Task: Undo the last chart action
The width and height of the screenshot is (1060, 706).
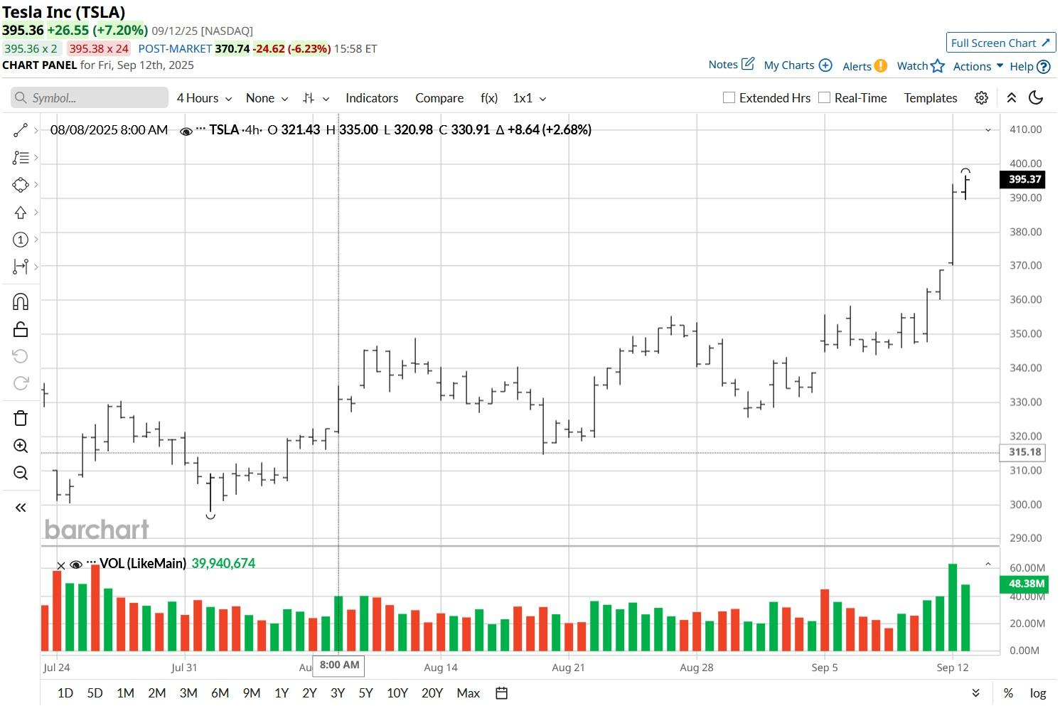Action: tap(20, 356)
